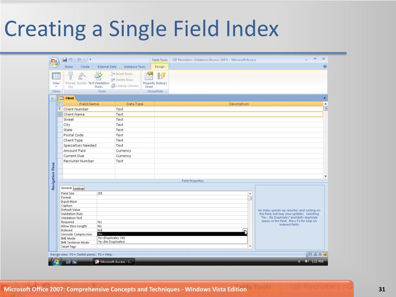396x297 pixels.
Task: Click the Allow Zero Length value No
Action: pos(172,226)
